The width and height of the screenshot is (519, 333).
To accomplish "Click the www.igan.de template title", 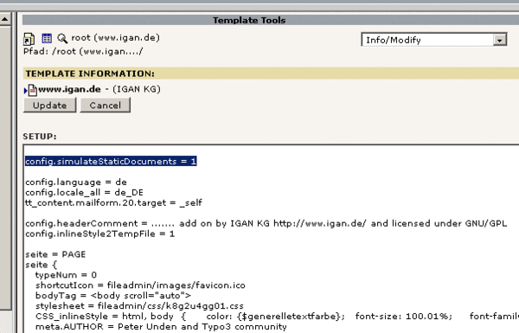I will 69,89.
